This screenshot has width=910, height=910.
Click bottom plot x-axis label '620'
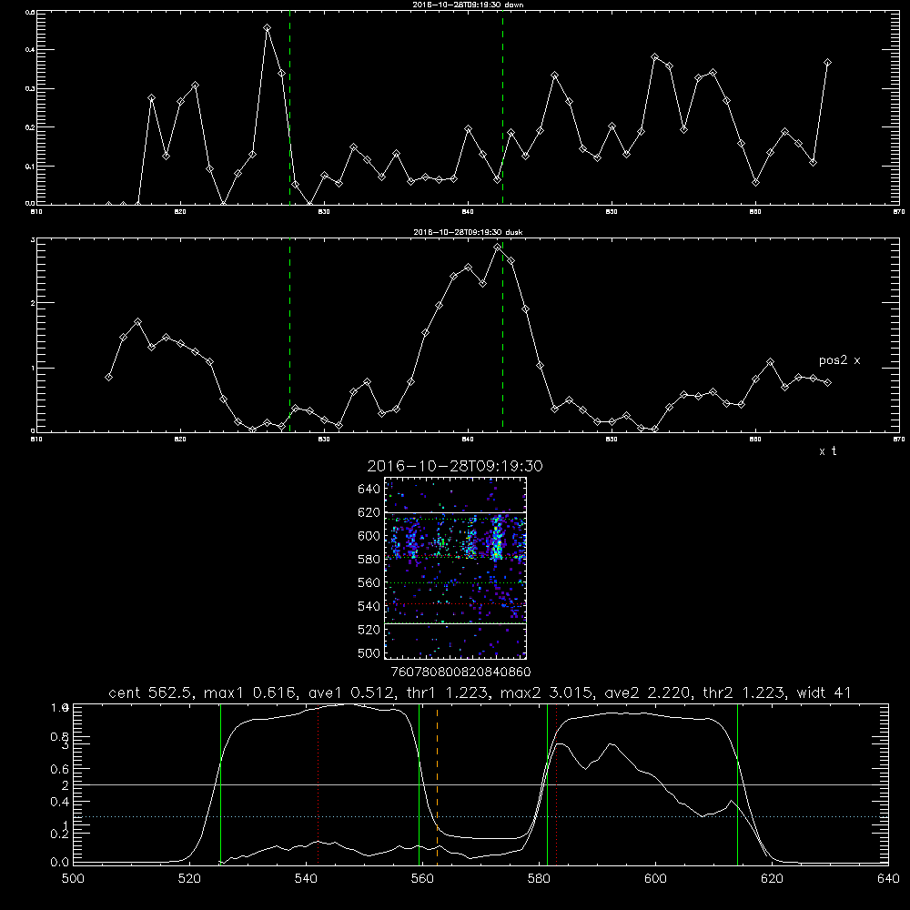pos(772,879)
